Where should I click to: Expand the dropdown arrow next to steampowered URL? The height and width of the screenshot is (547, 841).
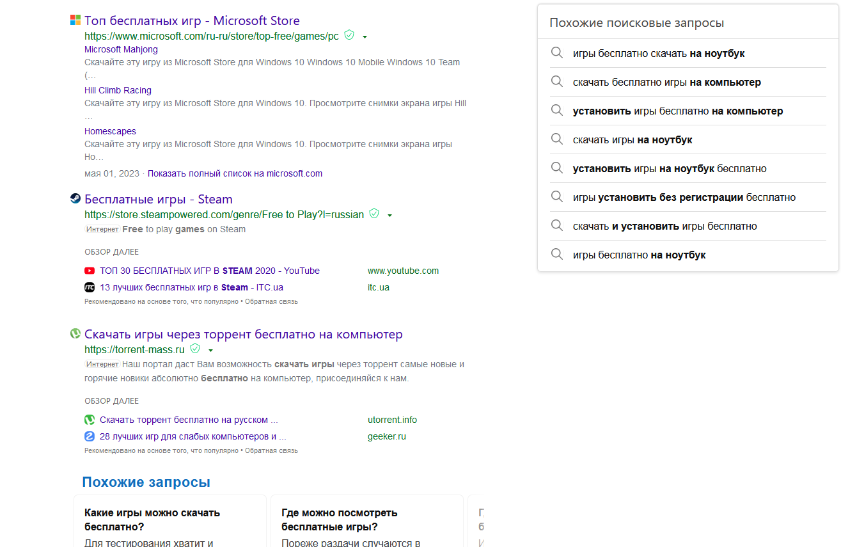point(390,216)
